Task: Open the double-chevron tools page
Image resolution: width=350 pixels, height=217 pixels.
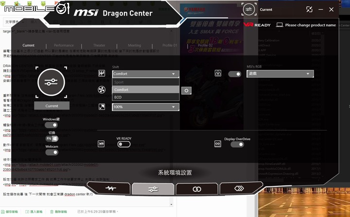Action: pos(239,189)
